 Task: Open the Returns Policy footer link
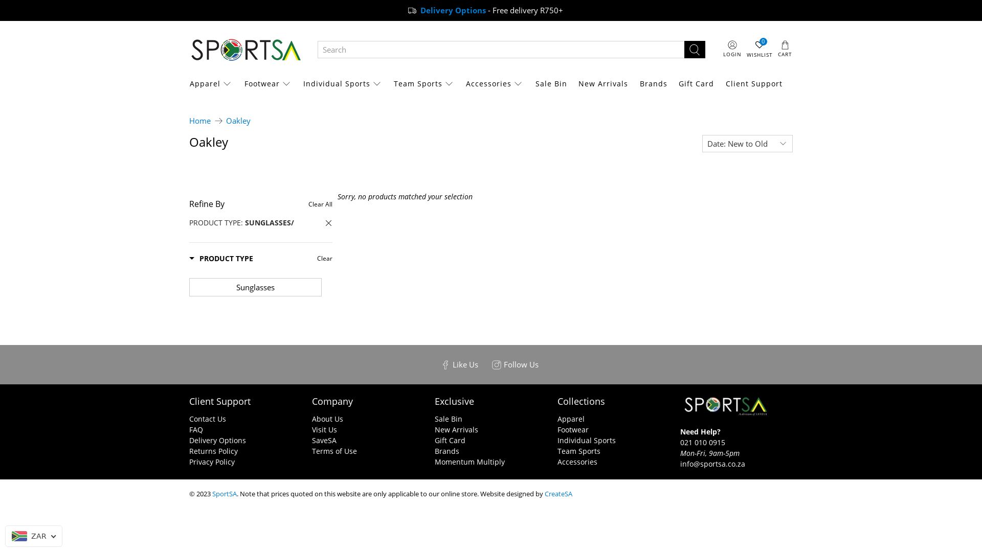(x=213, y=451)
